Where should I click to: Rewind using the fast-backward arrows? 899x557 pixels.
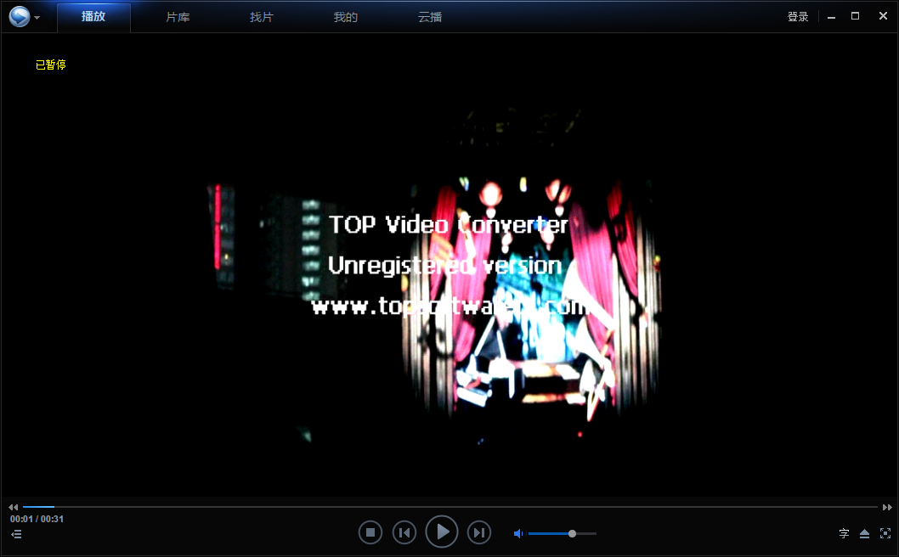14,507
